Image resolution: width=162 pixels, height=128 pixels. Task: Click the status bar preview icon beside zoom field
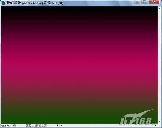pyautogui.click(x=15, y=125)
